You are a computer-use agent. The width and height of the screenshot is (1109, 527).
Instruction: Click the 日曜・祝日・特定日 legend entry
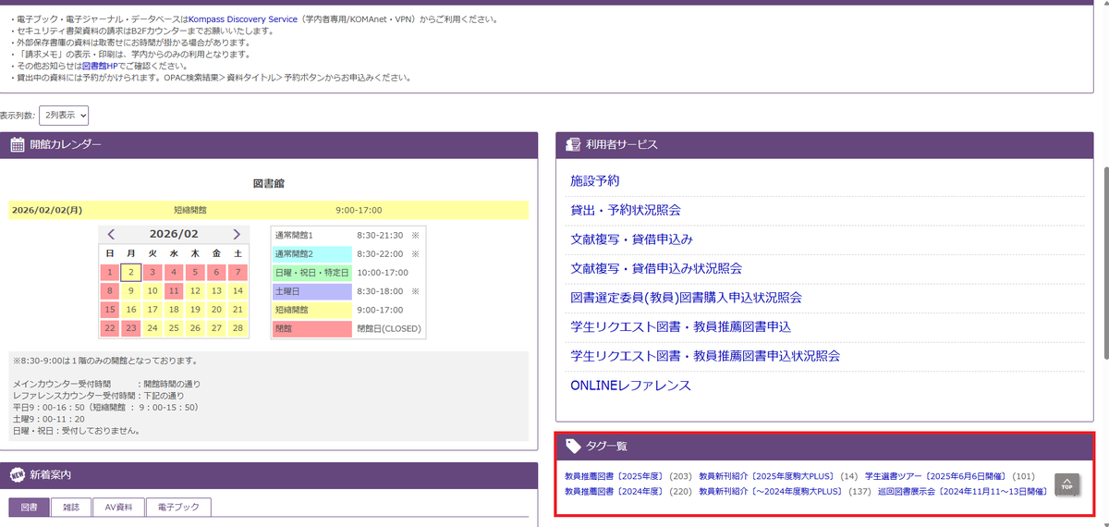(x=311, y=273)
